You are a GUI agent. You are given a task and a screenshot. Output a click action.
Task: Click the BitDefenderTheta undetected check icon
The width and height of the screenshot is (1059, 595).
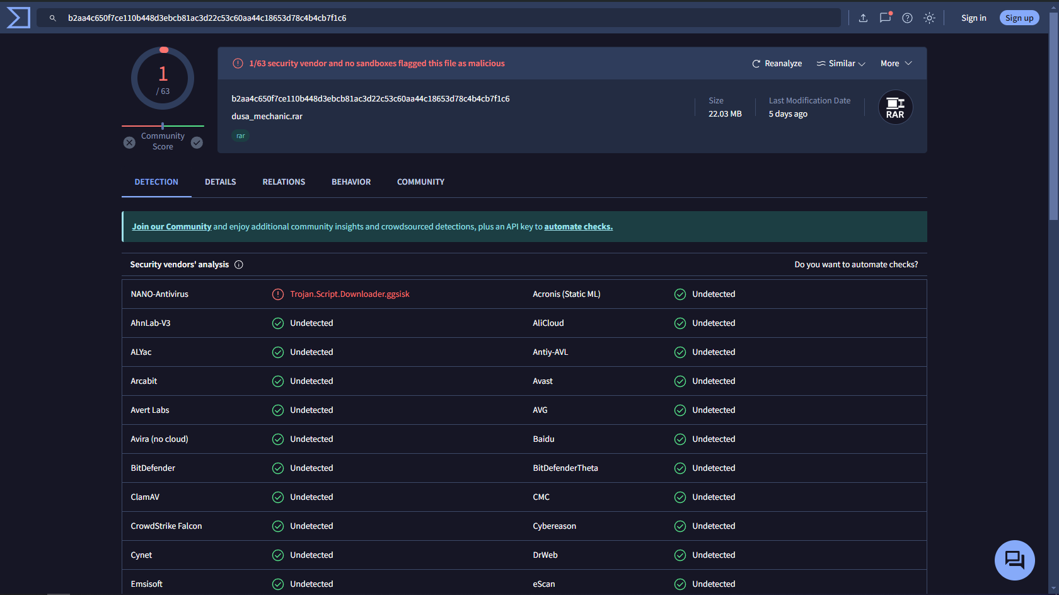[680, 468]
